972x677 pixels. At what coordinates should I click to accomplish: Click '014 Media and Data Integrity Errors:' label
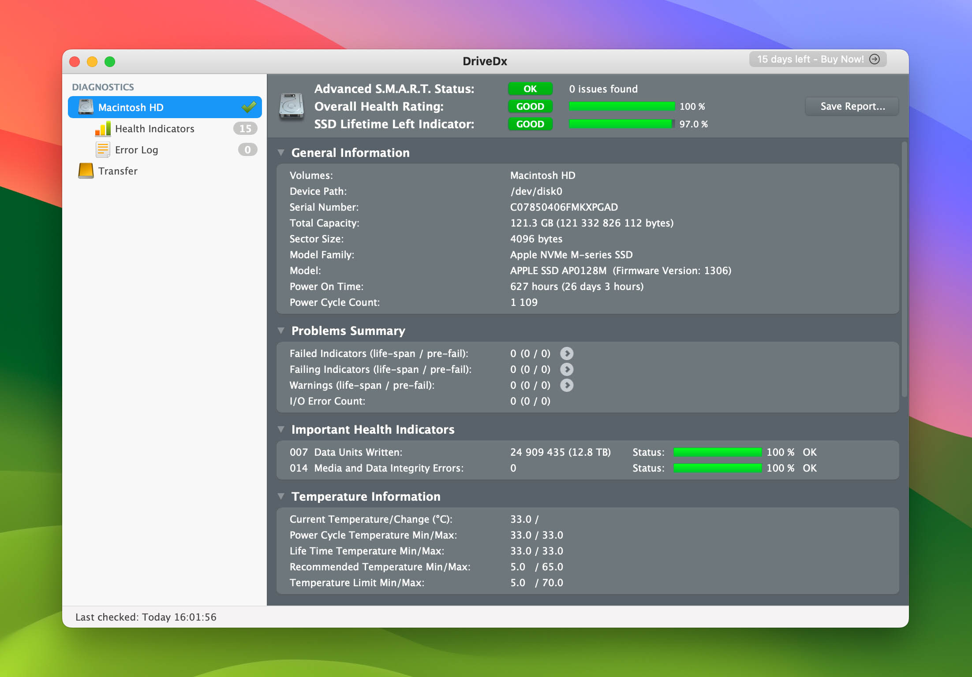(376, 468)
